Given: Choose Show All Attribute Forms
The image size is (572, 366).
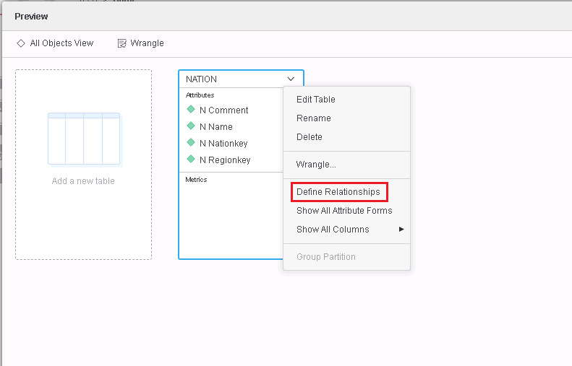Looking at the screenshot, I should coord(344,211).
